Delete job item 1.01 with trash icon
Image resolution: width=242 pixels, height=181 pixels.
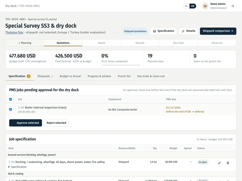click(228, 163)
